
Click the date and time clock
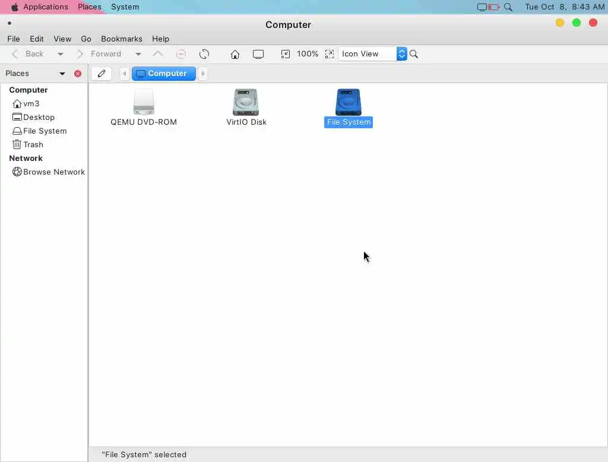565,7
